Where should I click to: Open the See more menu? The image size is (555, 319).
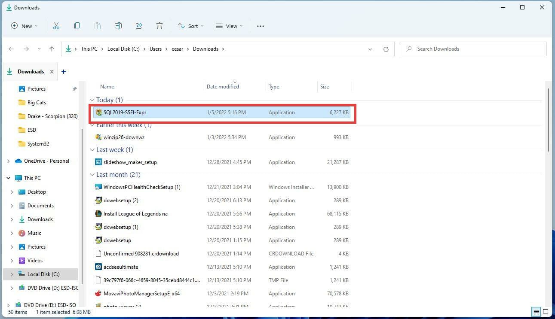click(x=260, y=26)
